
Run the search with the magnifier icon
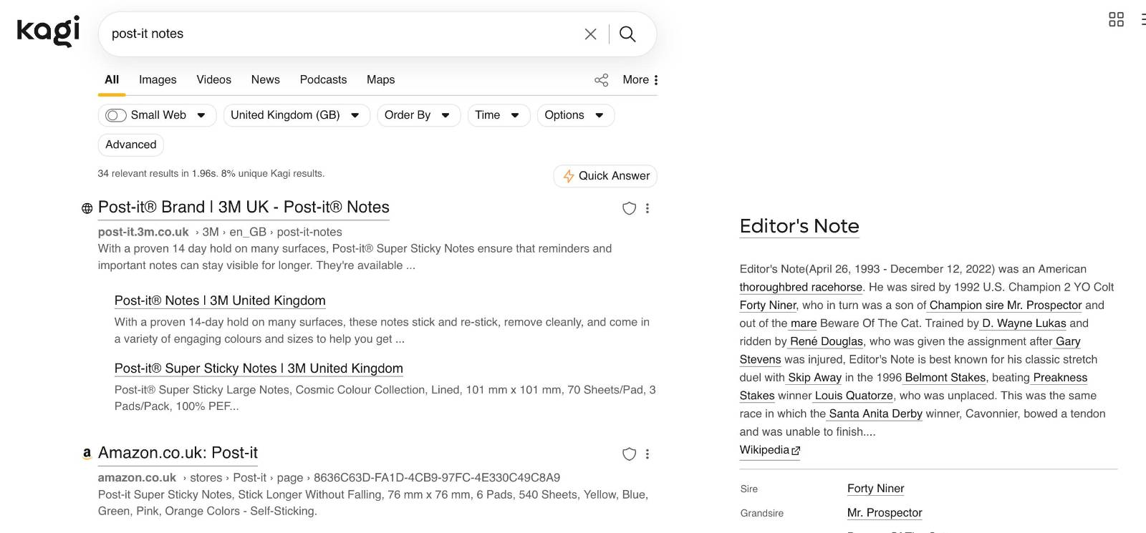(627, 34)
